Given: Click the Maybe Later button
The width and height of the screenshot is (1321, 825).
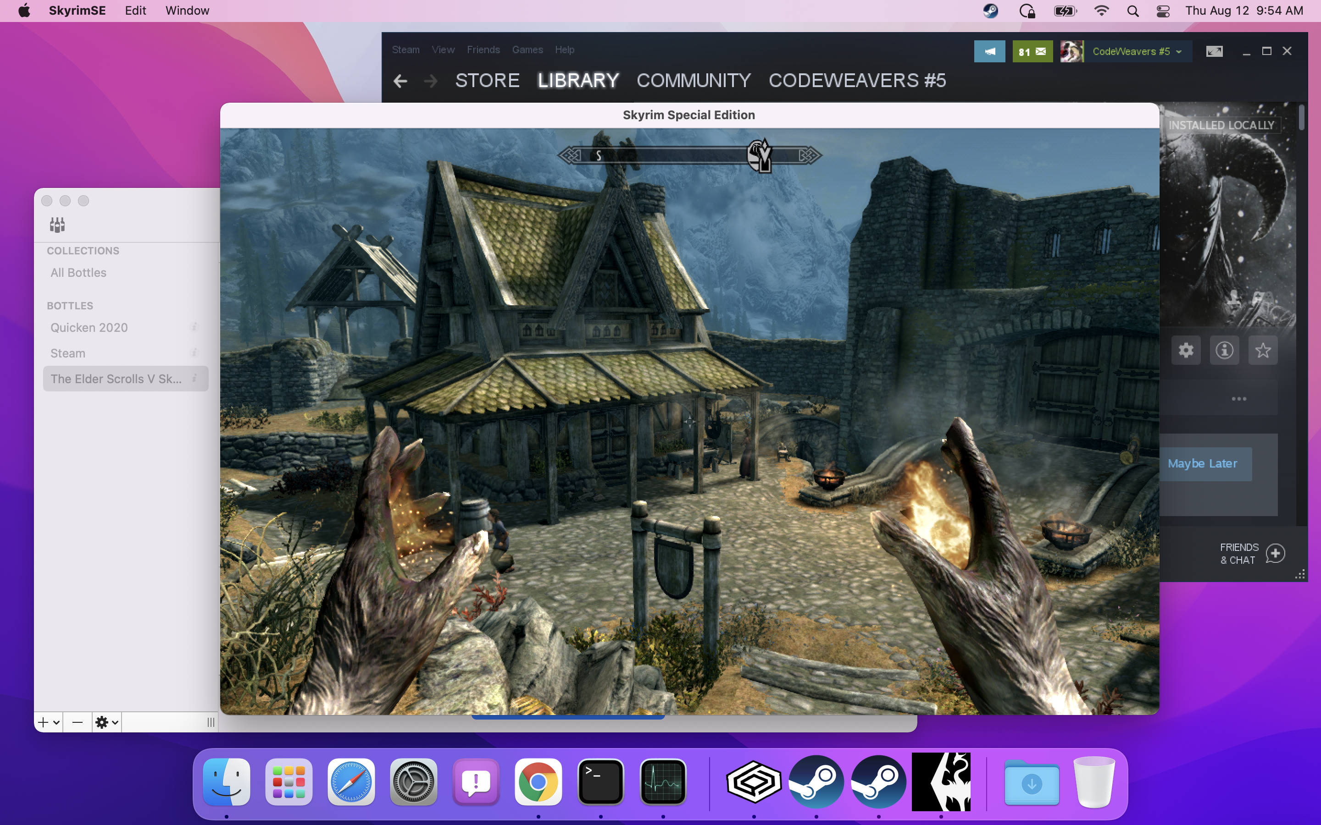Looking at the screenshot, I should (1202, 463).
